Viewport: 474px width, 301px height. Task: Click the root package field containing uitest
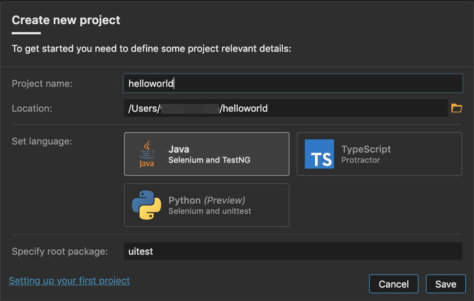point(293,251)
